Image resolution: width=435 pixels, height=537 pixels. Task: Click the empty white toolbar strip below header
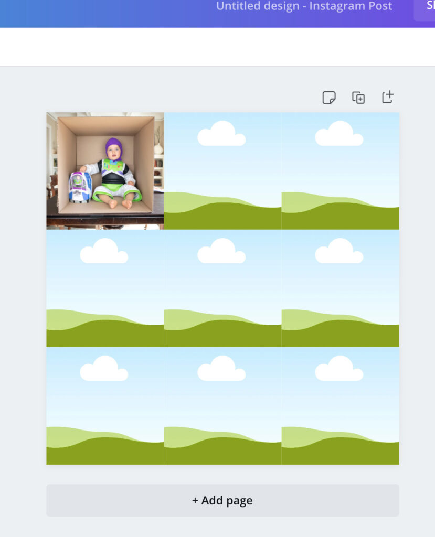pos(217,47)
